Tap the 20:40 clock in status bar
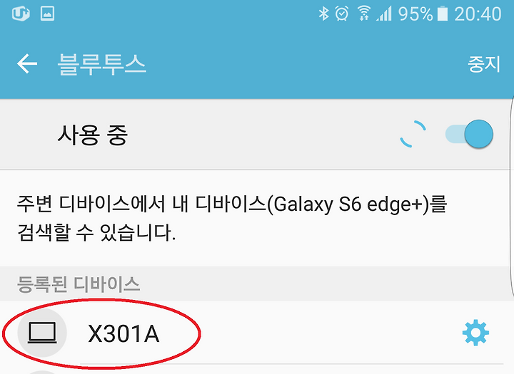This screenshot has width=514, height=374. tap(478, 14)
